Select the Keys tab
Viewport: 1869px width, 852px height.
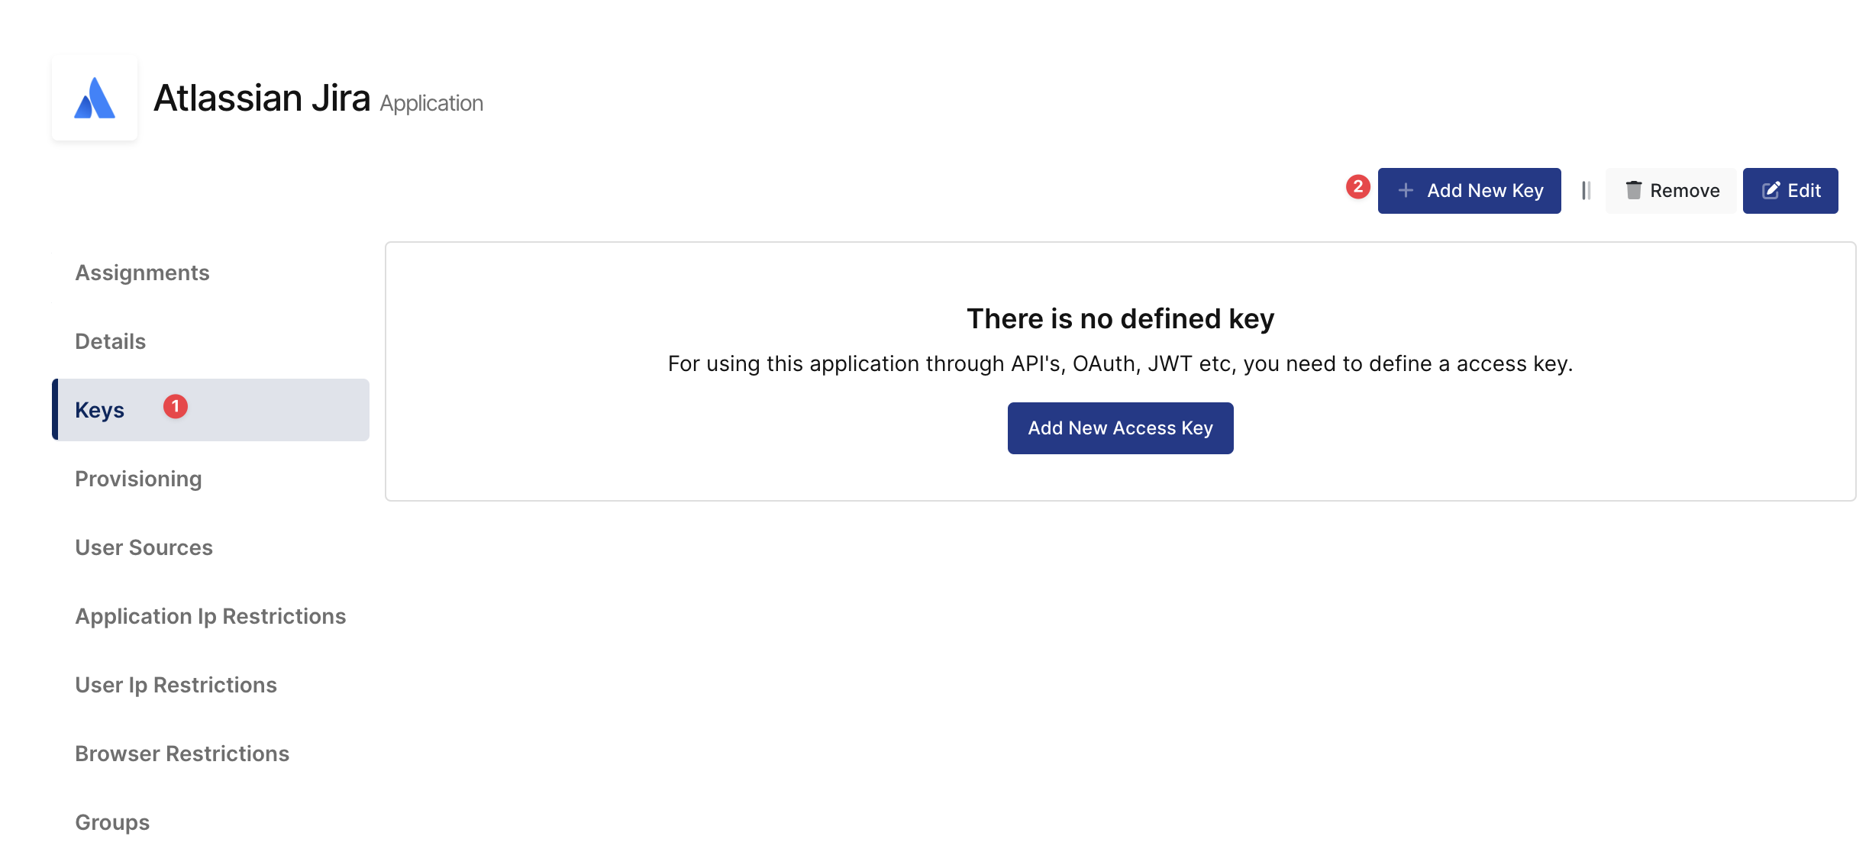pos(100,410)
